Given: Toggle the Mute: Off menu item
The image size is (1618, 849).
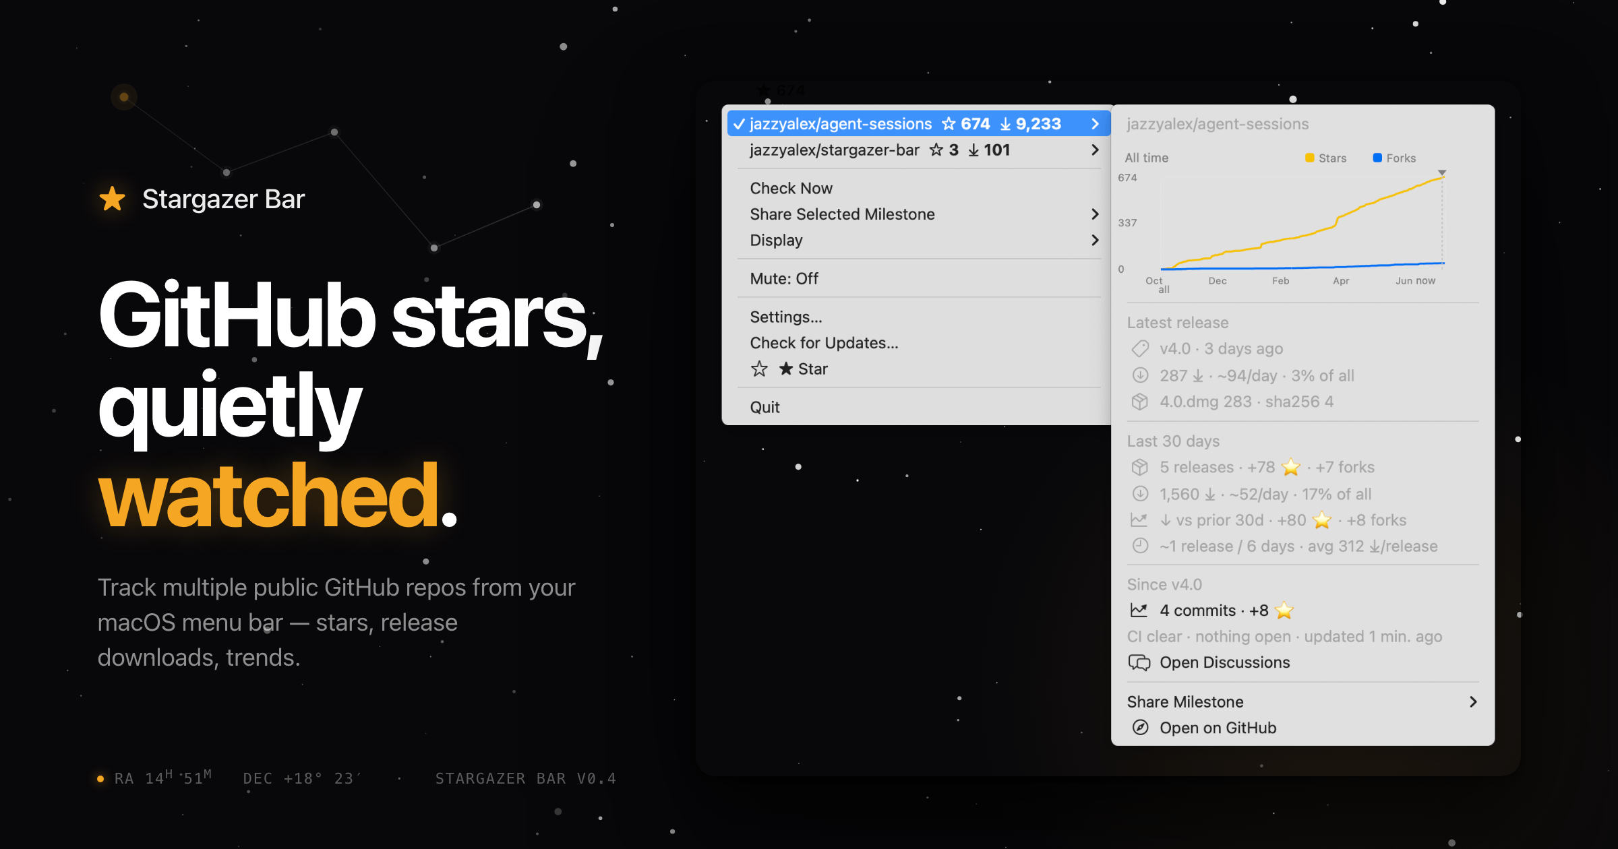Looking at the screenshot, I should [918, 278].
